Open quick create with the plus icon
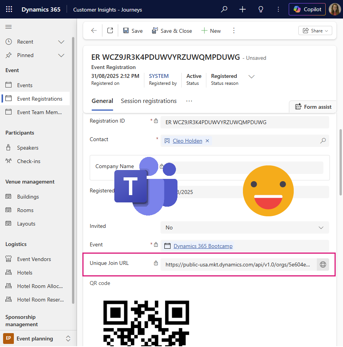The image size is (343, 347). click(243, 9)
